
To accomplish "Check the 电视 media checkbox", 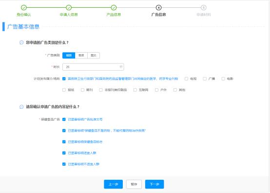I will pos(186,78).
